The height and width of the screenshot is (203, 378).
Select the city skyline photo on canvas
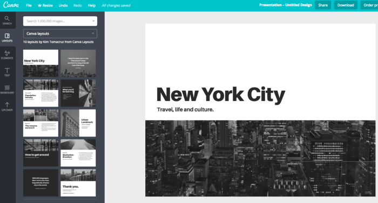pyautogui.click(x=260, y=158)
